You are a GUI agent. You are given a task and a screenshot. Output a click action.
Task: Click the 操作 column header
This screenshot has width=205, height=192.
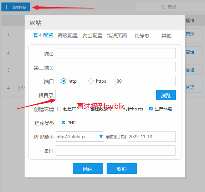pyautogui.click(x=190, y=21)
